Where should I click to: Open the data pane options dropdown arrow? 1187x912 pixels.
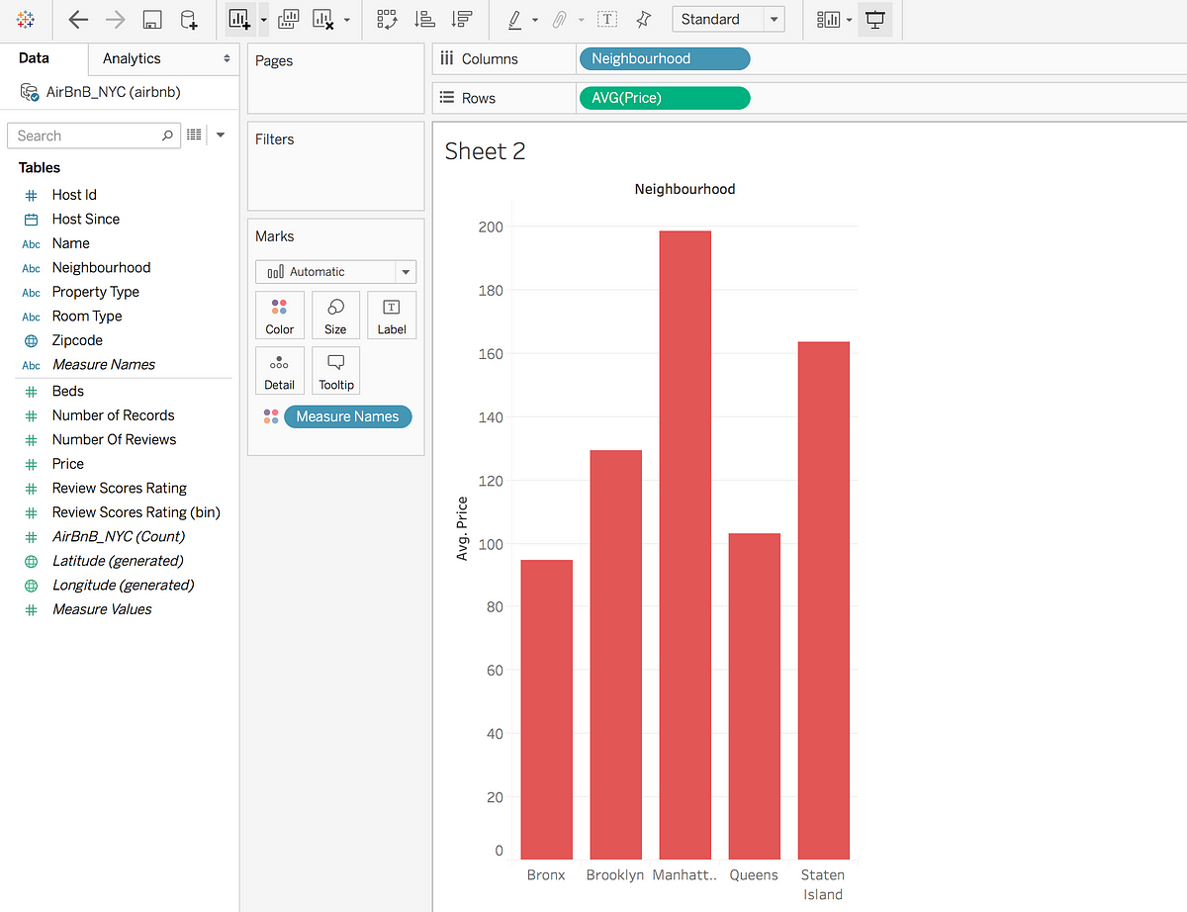tap(221, 136)
